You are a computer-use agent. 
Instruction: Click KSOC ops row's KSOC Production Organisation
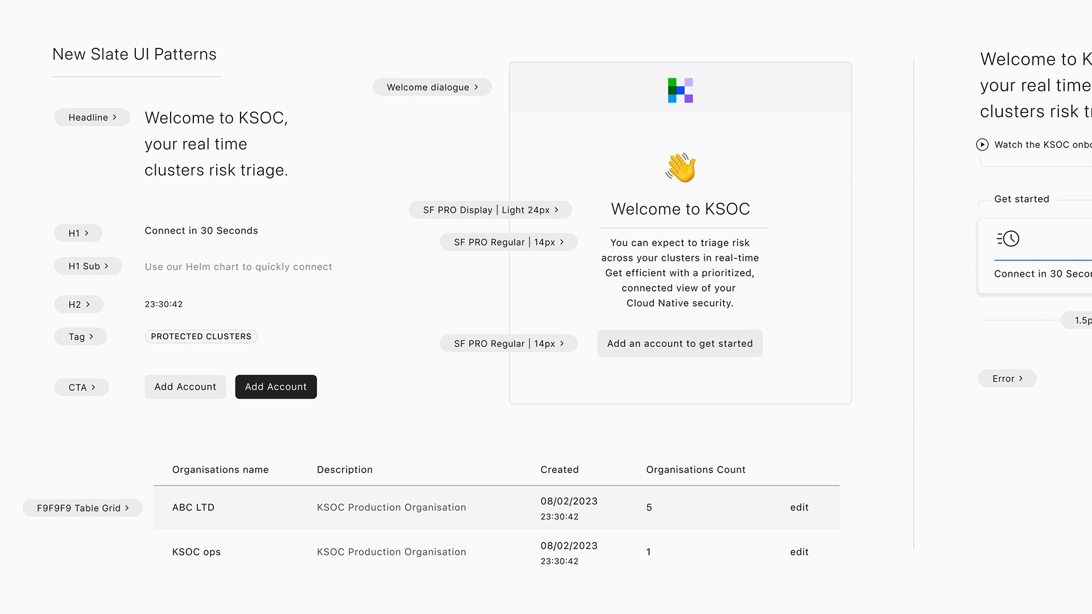[391, 551]
